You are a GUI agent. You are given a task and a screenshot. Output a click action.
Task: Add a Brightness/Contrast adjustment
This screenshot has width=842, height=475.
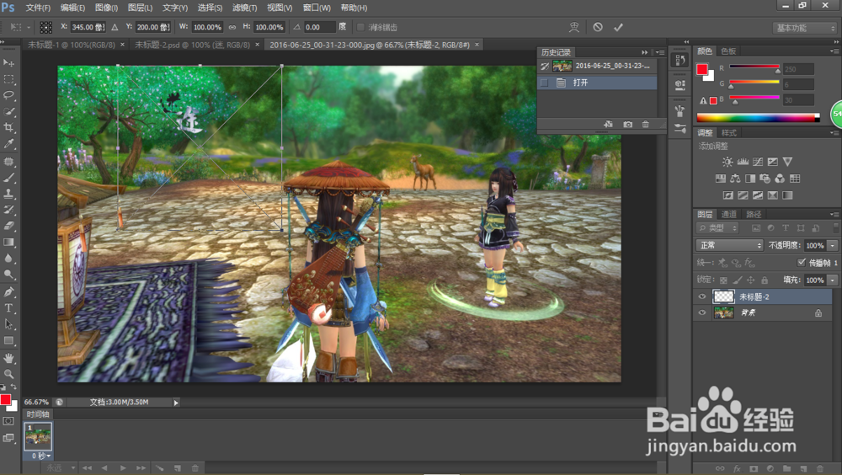tap(727, 162)
